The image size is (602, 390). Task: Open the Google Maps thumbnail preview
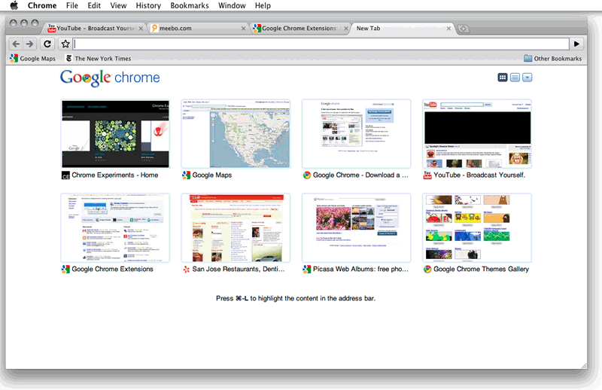coord(236,134)
